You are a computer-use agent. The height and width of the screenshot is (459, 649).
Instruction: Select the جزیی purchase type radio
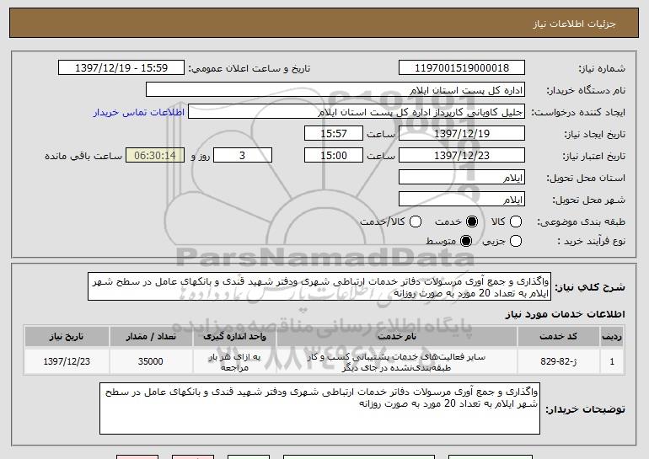[x=516, y=241]
